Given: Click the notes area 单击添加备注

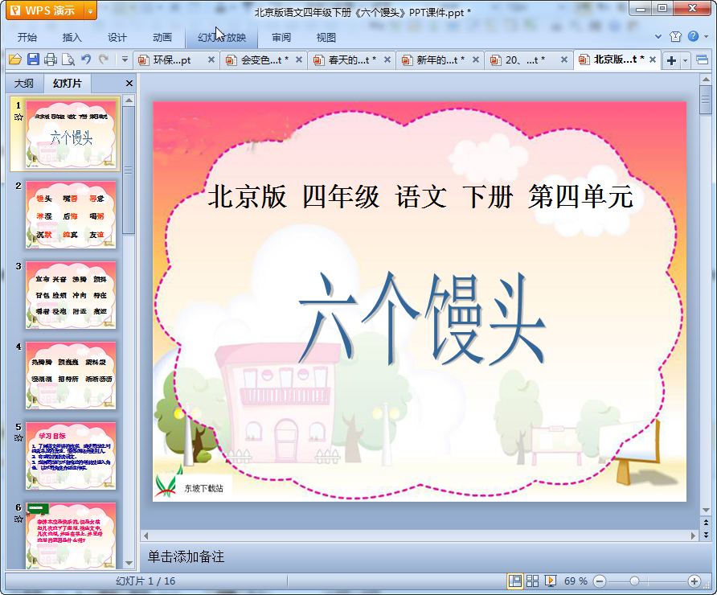Looking at the screenshot, I should click(x=186, y=556).
